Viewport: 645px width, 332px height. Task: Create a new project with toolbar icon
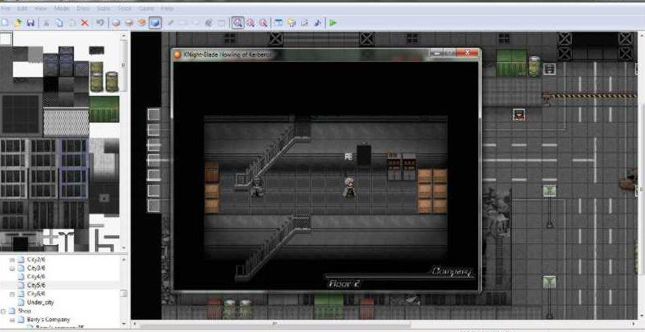click(5, 23)
